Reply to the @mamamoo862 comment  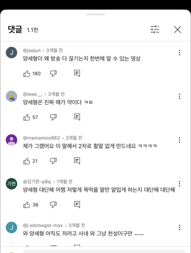pyautogui.click(x=77, y=161)
